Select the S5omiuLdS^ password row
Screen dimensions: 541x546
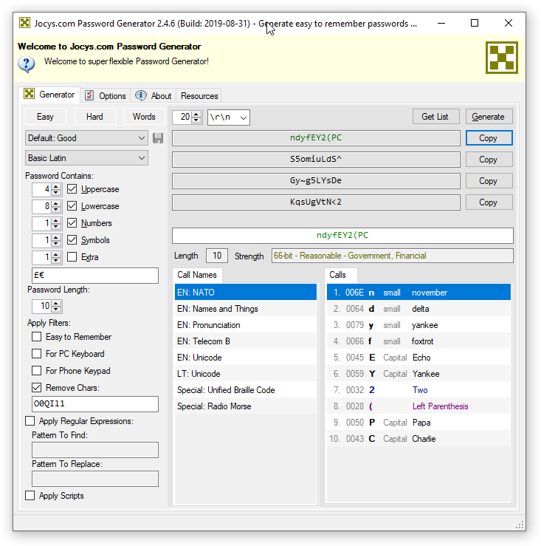pos(316,160)
